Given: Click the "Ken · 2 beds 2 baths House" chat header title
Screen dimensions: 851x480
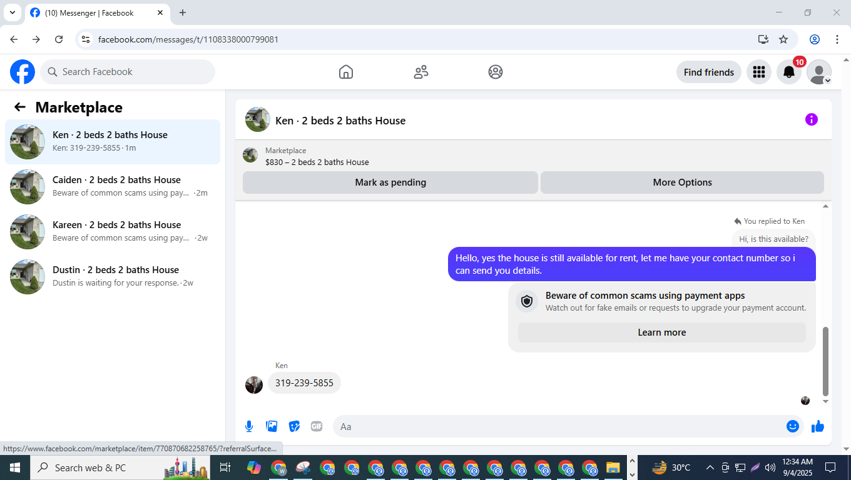Looking at the screenshot, I should 340,121.
